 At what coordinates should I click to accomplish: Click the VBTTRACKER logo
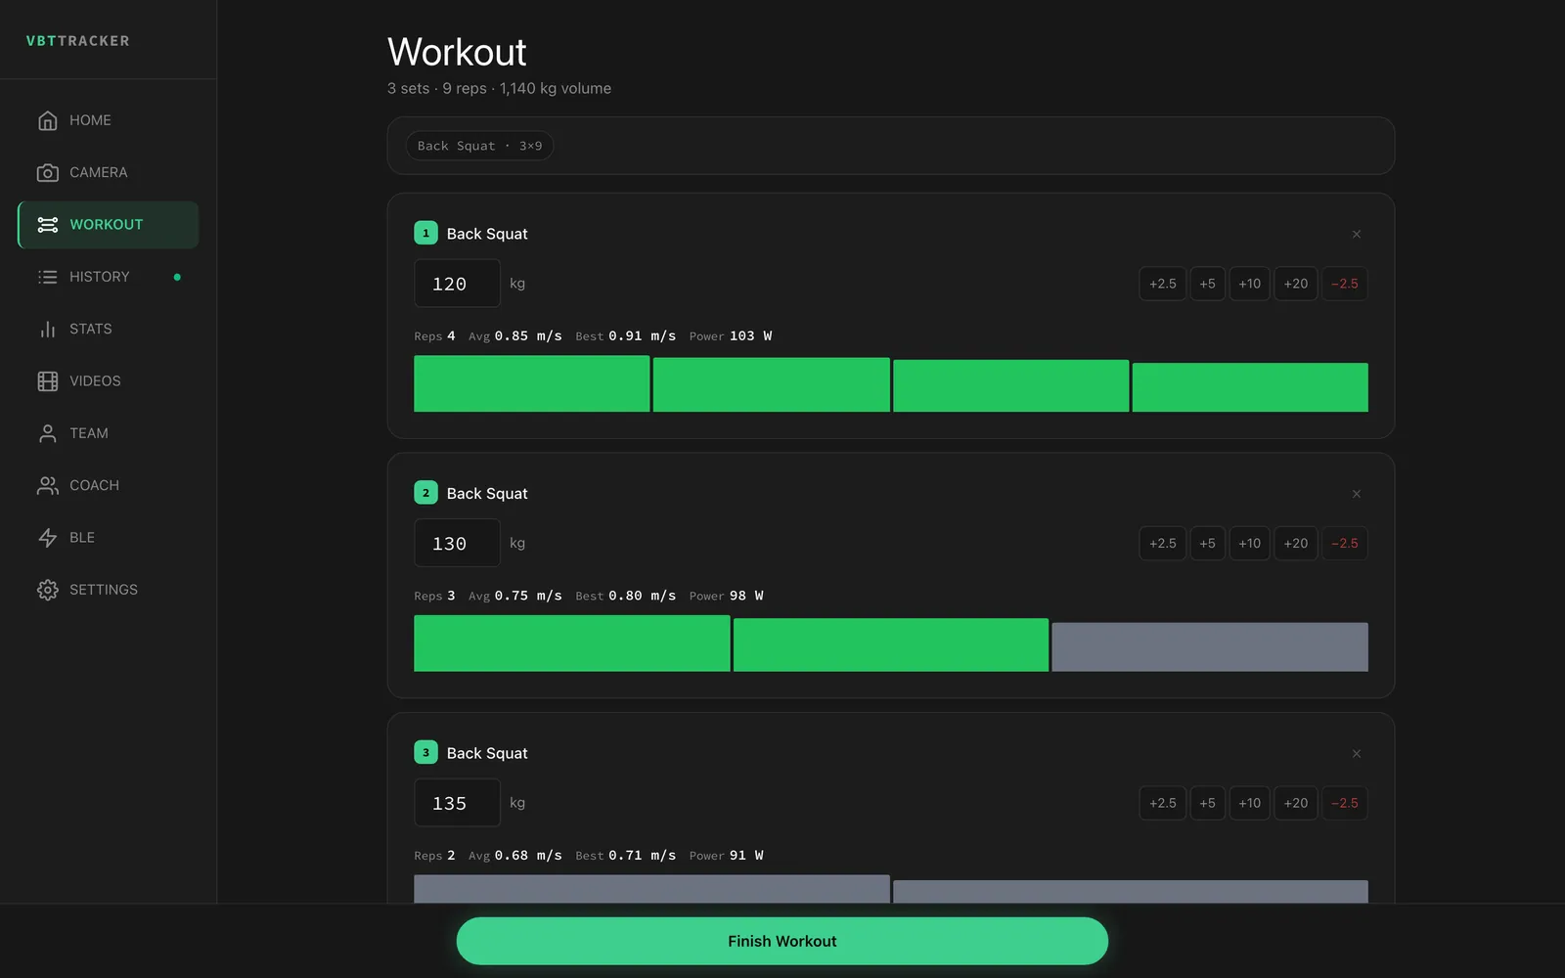click(77, 41)
